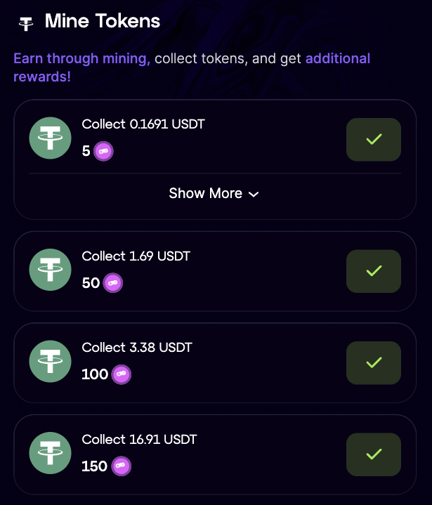
Task: Click the Mine Tokens heading
Action: [x=103, y=21]
